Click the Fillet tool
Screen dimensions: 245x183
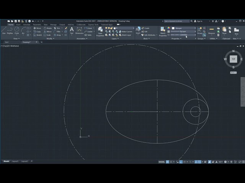[57, 32]
